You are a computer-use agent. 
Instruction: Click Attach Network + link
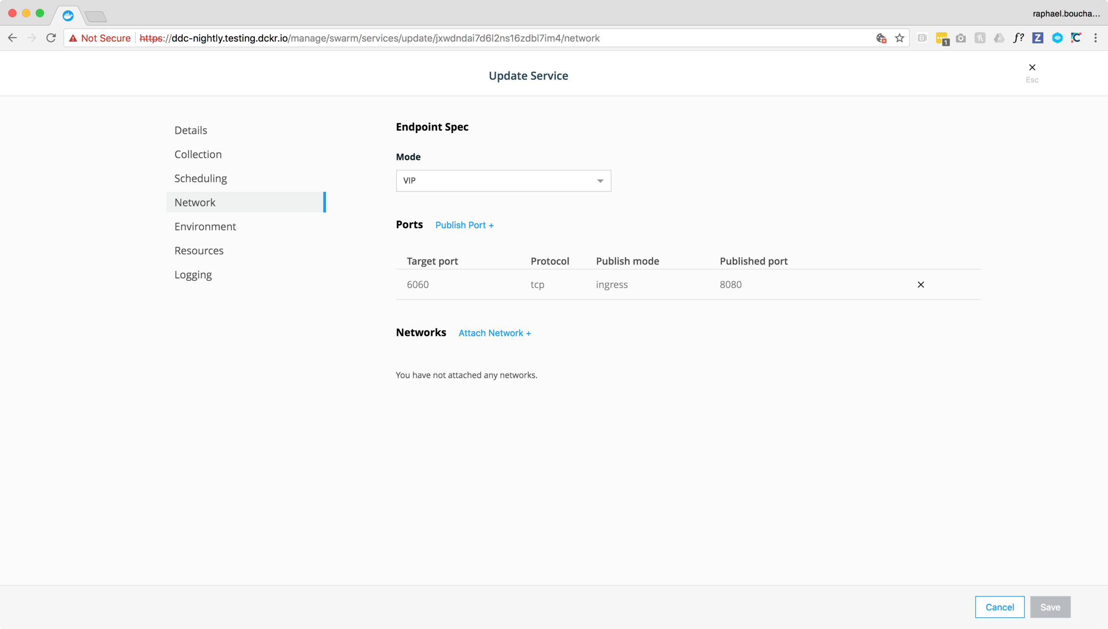pos(495,332)
